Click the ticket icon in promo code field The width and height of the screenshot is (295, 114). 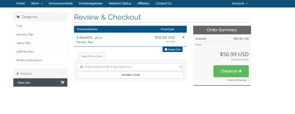82,67
